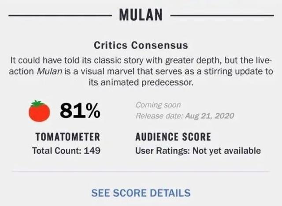Click the red tomato Fresh icon
The width and height of the screenshot is (282, 206).
(x=39, y=111)
